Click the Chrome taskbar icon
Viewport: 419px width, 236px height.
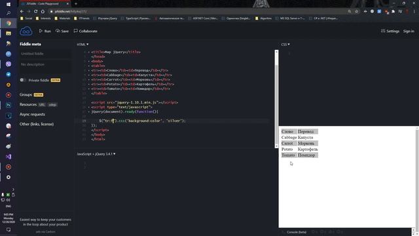click(x=9, y=24)
